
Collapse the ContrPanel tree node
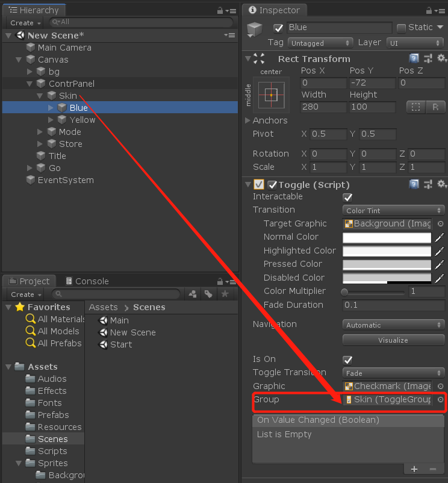tap(30, 84)
